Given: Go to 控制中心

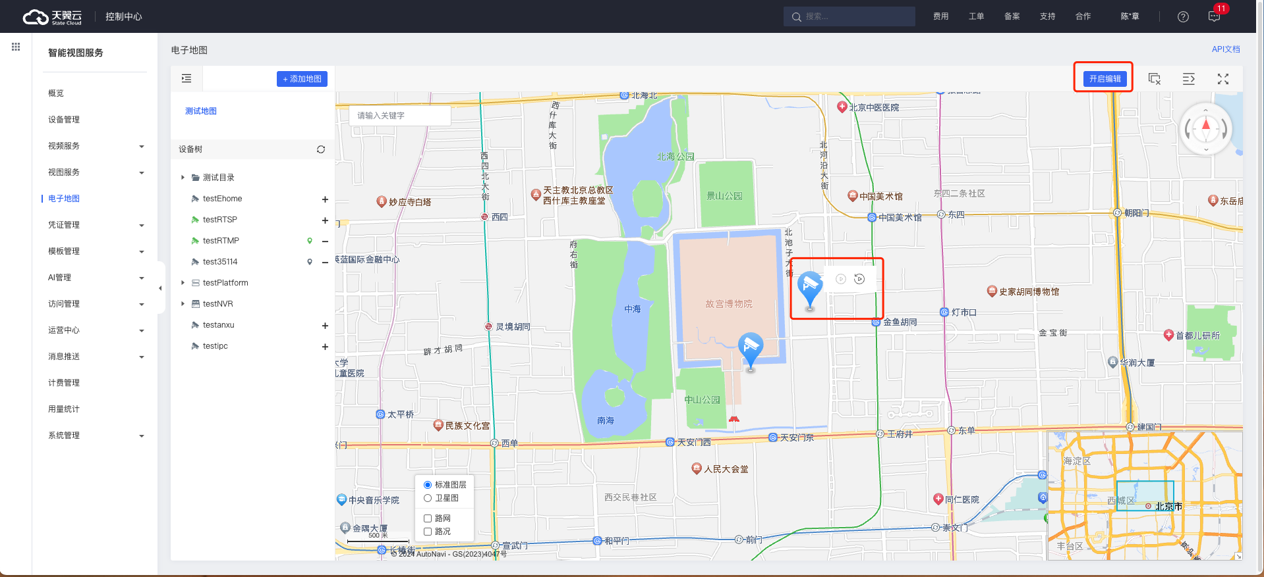Looking at the screenshot, I should 124,16.
